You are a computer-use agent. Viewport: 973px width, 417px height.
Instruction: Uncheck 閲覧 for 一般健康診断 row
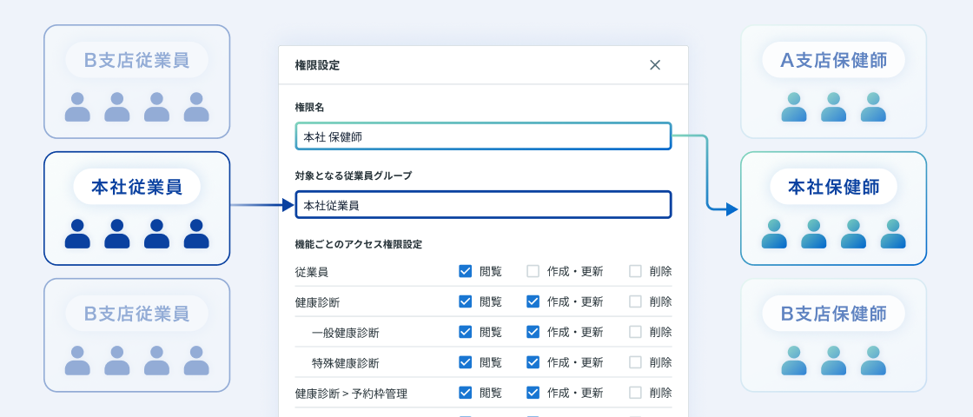(x=465, y=332)
